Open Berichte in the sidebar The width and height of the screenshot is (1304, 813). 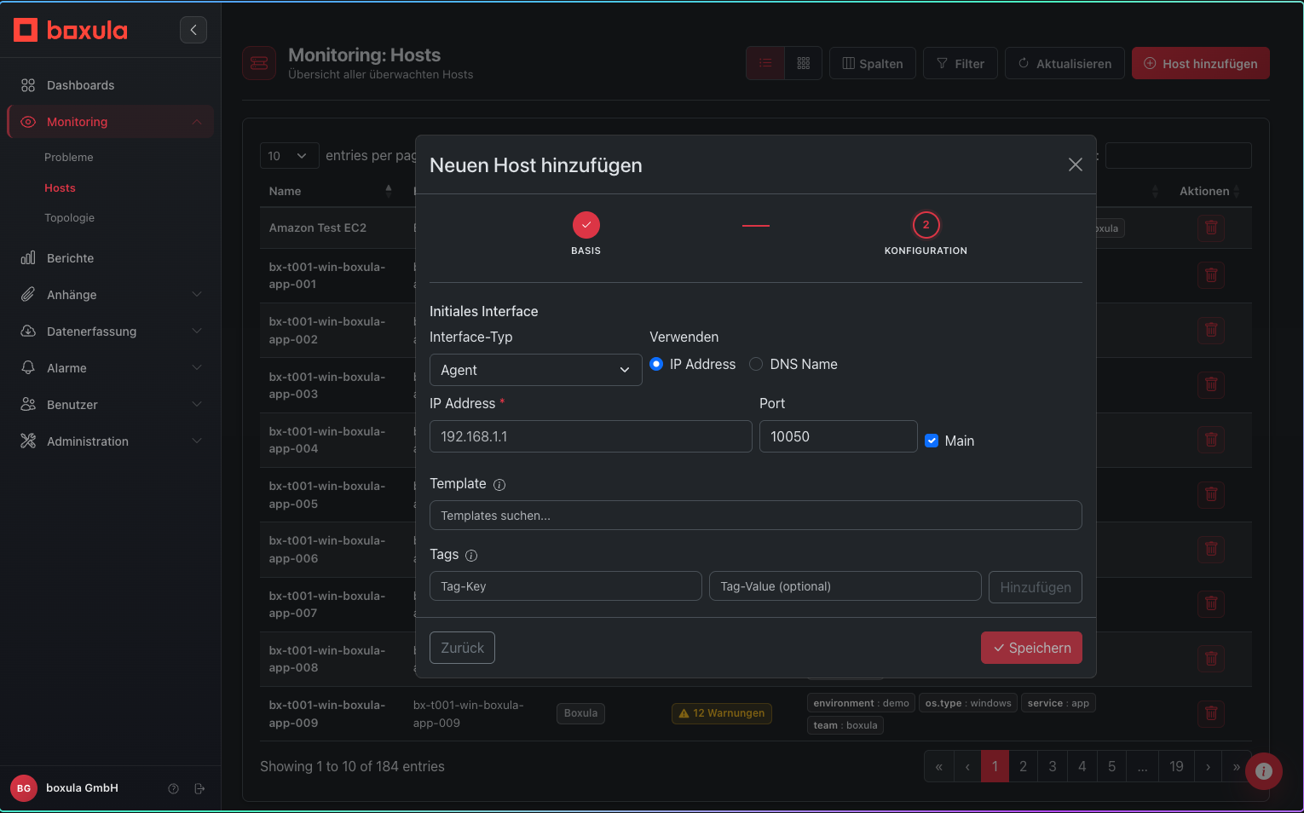pos(110,258)
